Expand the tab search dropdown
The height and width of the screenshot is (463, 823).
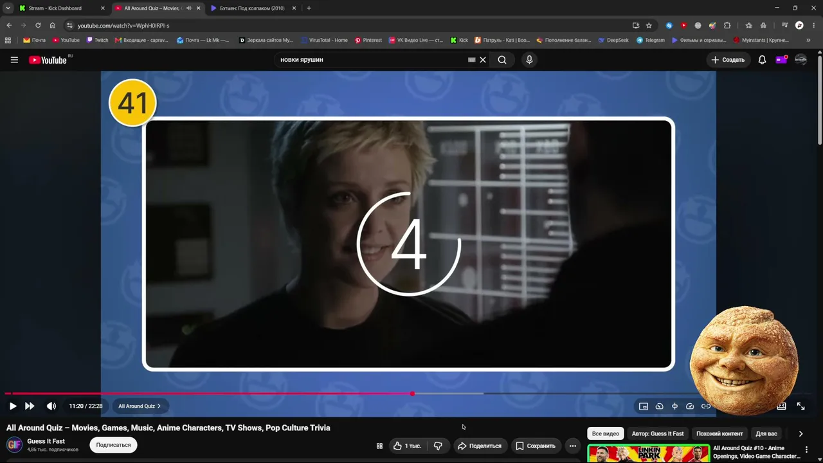[8, 8]
